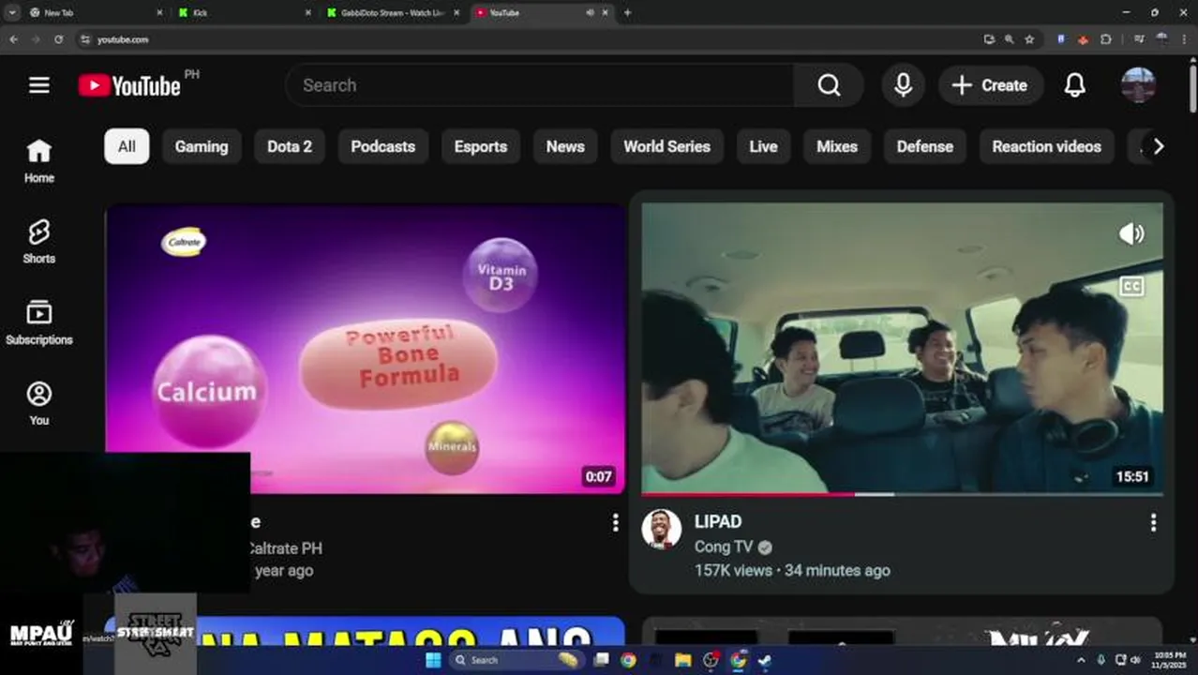Open the Cong TV channel name link
This screenshot has height=675, width=1198.
(x=724, y=547)
